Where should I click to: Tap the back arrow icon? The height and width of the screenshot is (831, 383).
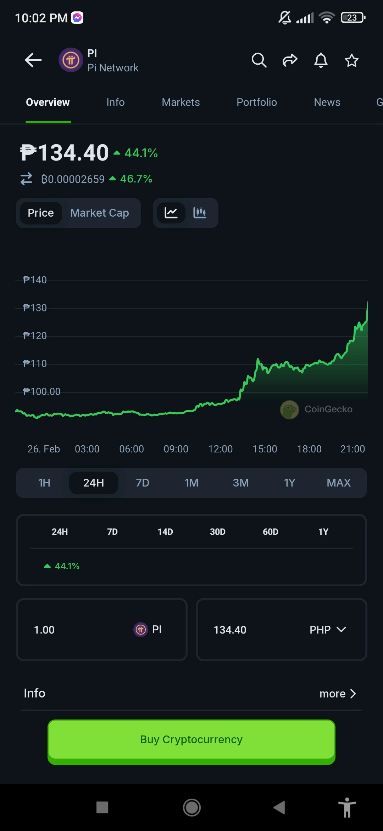point(33,60)
